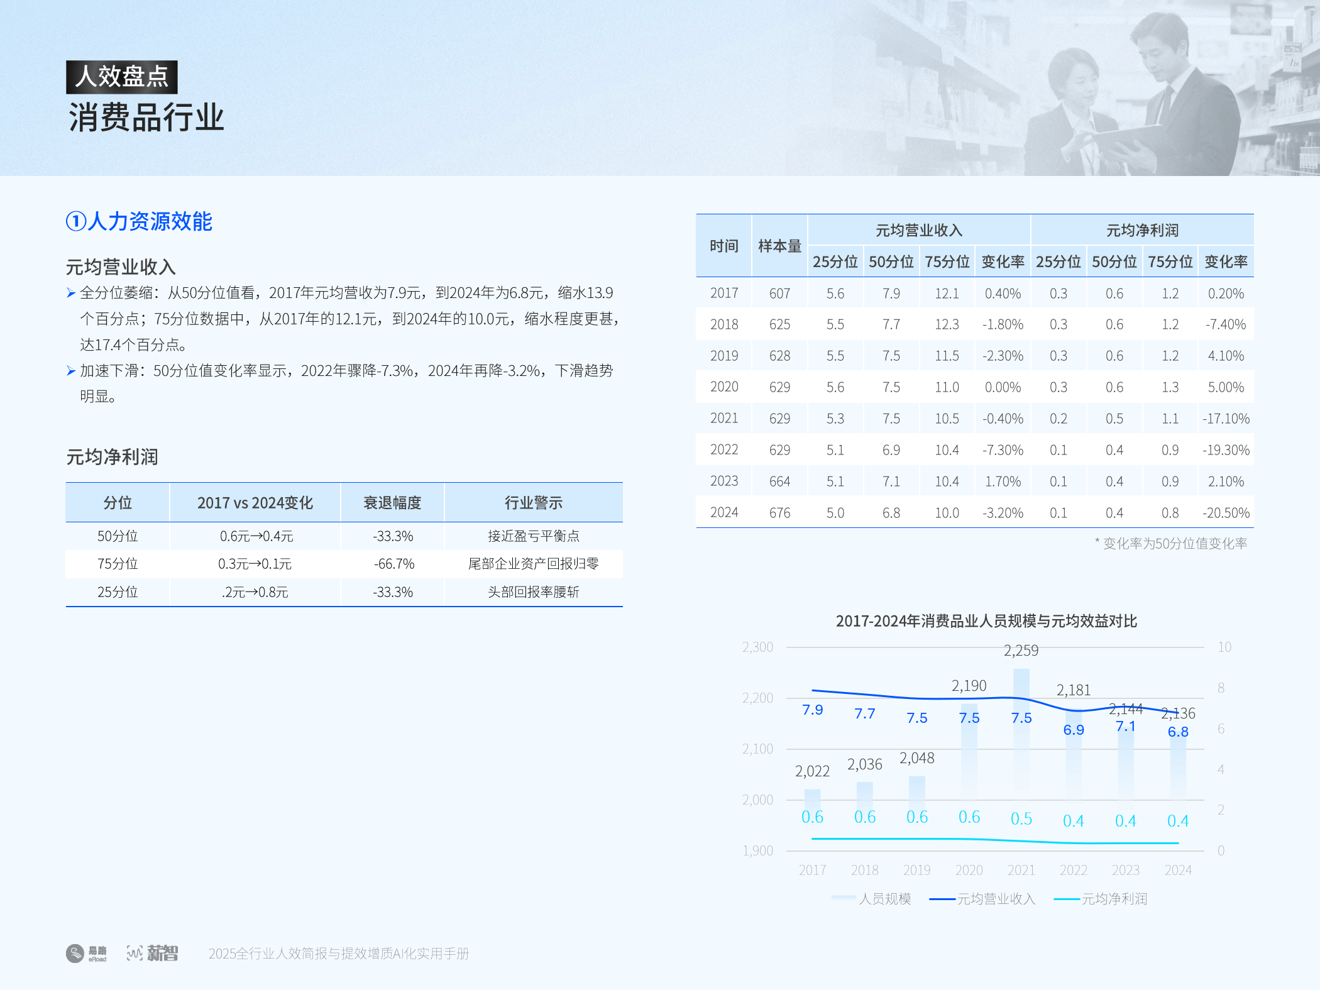Click the footnote 变化率为50分位值变化率

click(x=1169, y=542)
